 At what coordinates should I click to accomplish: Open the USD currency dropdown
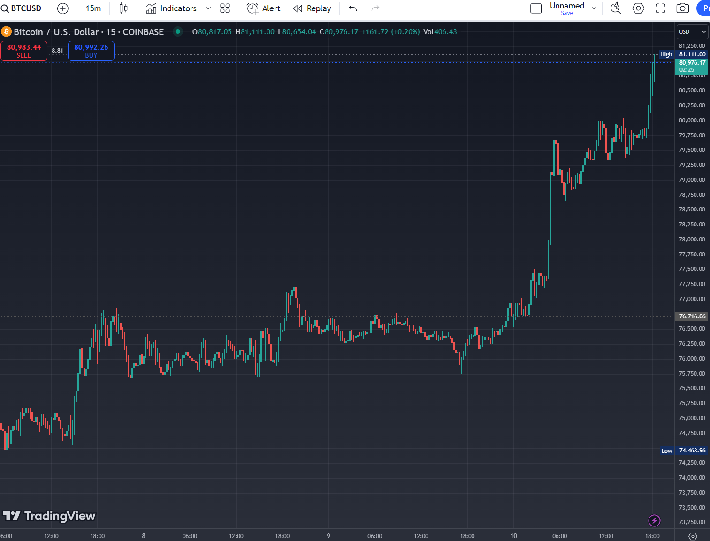692,31
